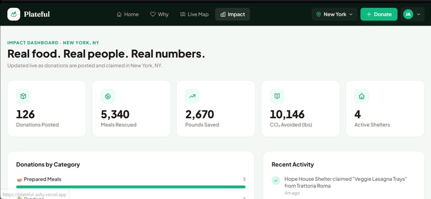Click the Pounds Saved label
Image resolution: width=431 pixels, height=199 pixels.
(202, 125)
